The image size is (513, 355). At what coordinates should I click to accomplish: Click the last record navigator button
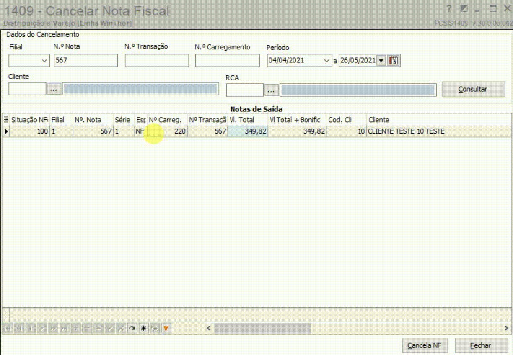coord(64,328)
